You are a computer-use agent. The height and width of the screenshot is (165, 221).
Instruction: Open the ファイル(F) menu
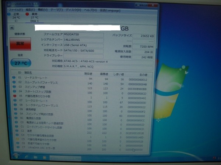click(15, 9)
